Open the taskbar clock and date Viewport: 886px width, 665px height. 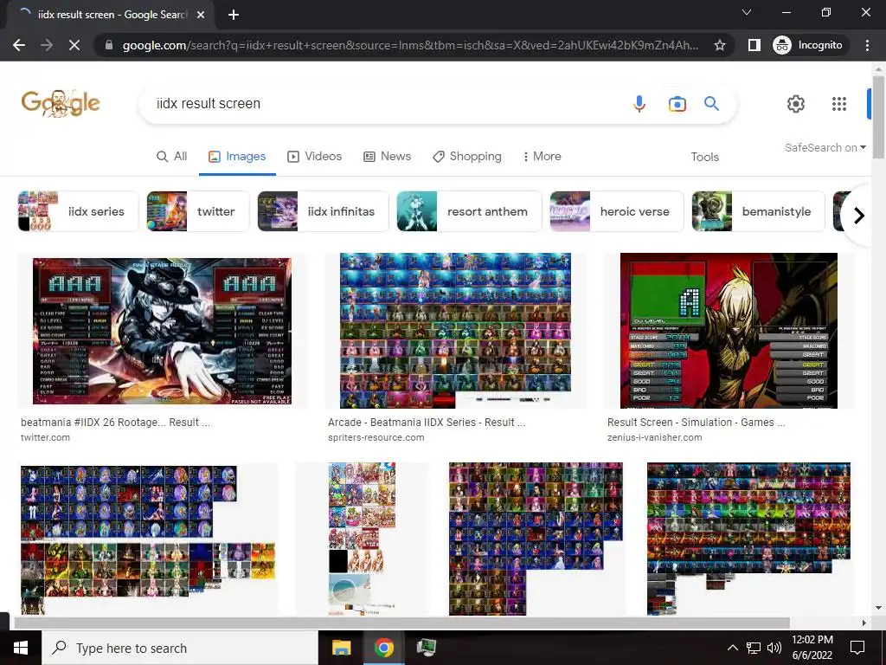pos(812,648)
